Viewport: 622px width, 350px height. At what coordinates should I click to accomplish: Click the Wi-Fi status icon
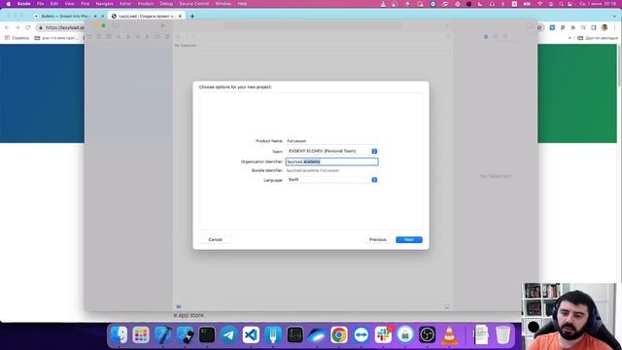(x=540, y=4)
